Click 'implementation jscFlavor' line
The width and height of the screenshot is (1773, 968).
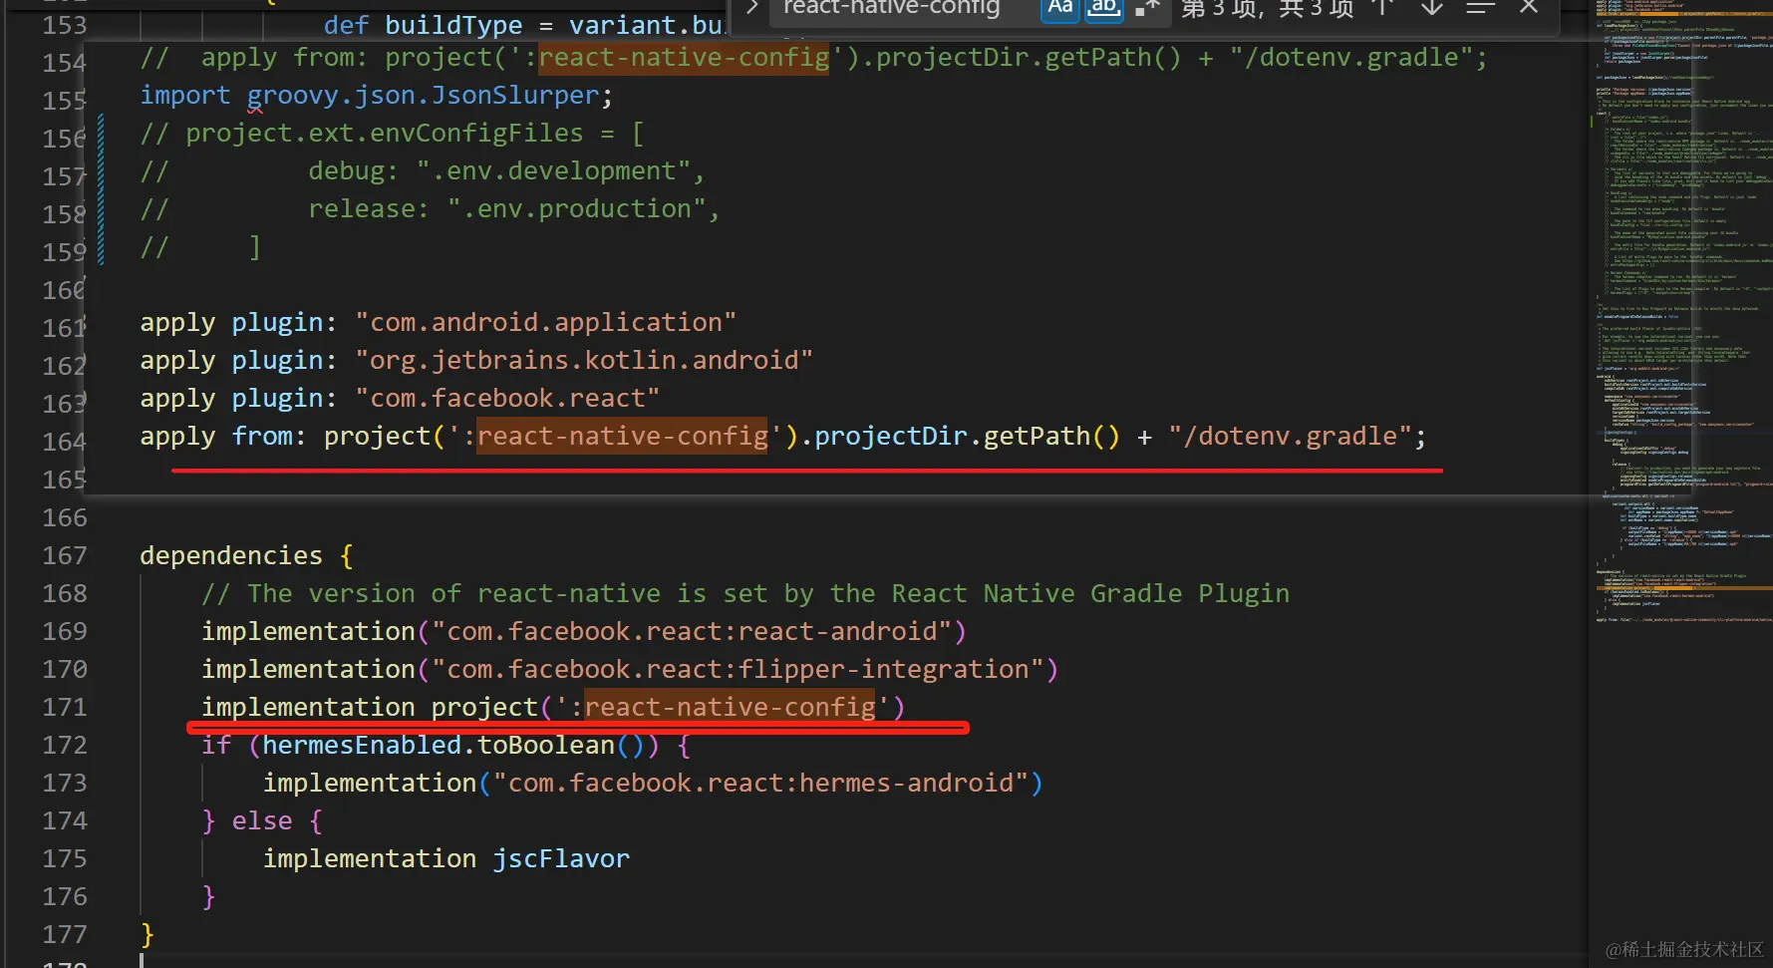point(446,859)
